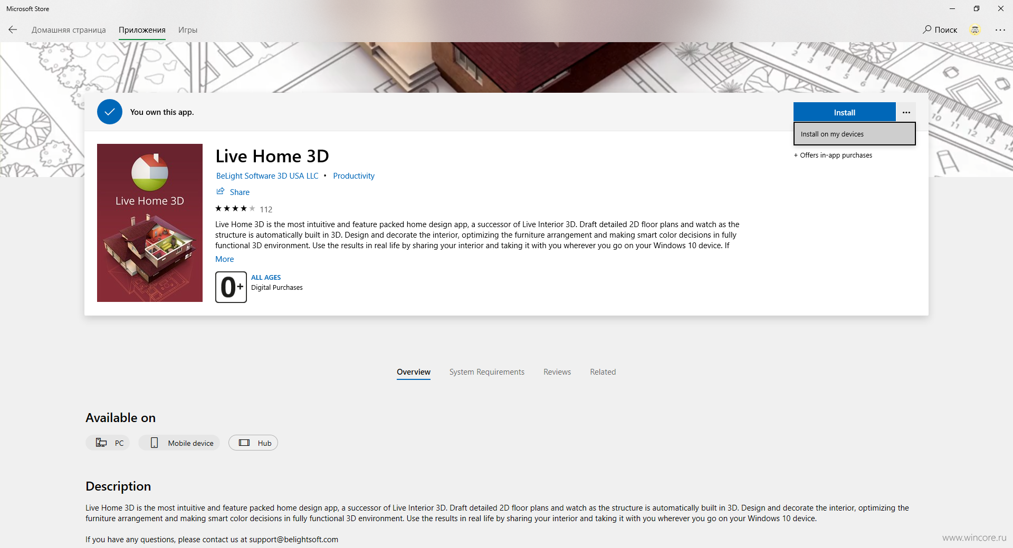Switch to the Игры tab
This screenshot has width=1013, height=548.
pyautogui.click(x=188, y=30)
